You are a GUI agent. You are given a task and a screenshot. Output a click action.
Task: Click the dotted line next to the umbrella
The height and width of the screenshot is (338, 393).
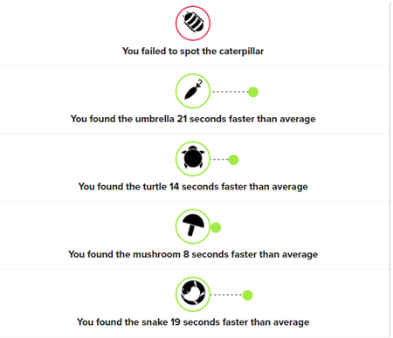coord(230,92)
